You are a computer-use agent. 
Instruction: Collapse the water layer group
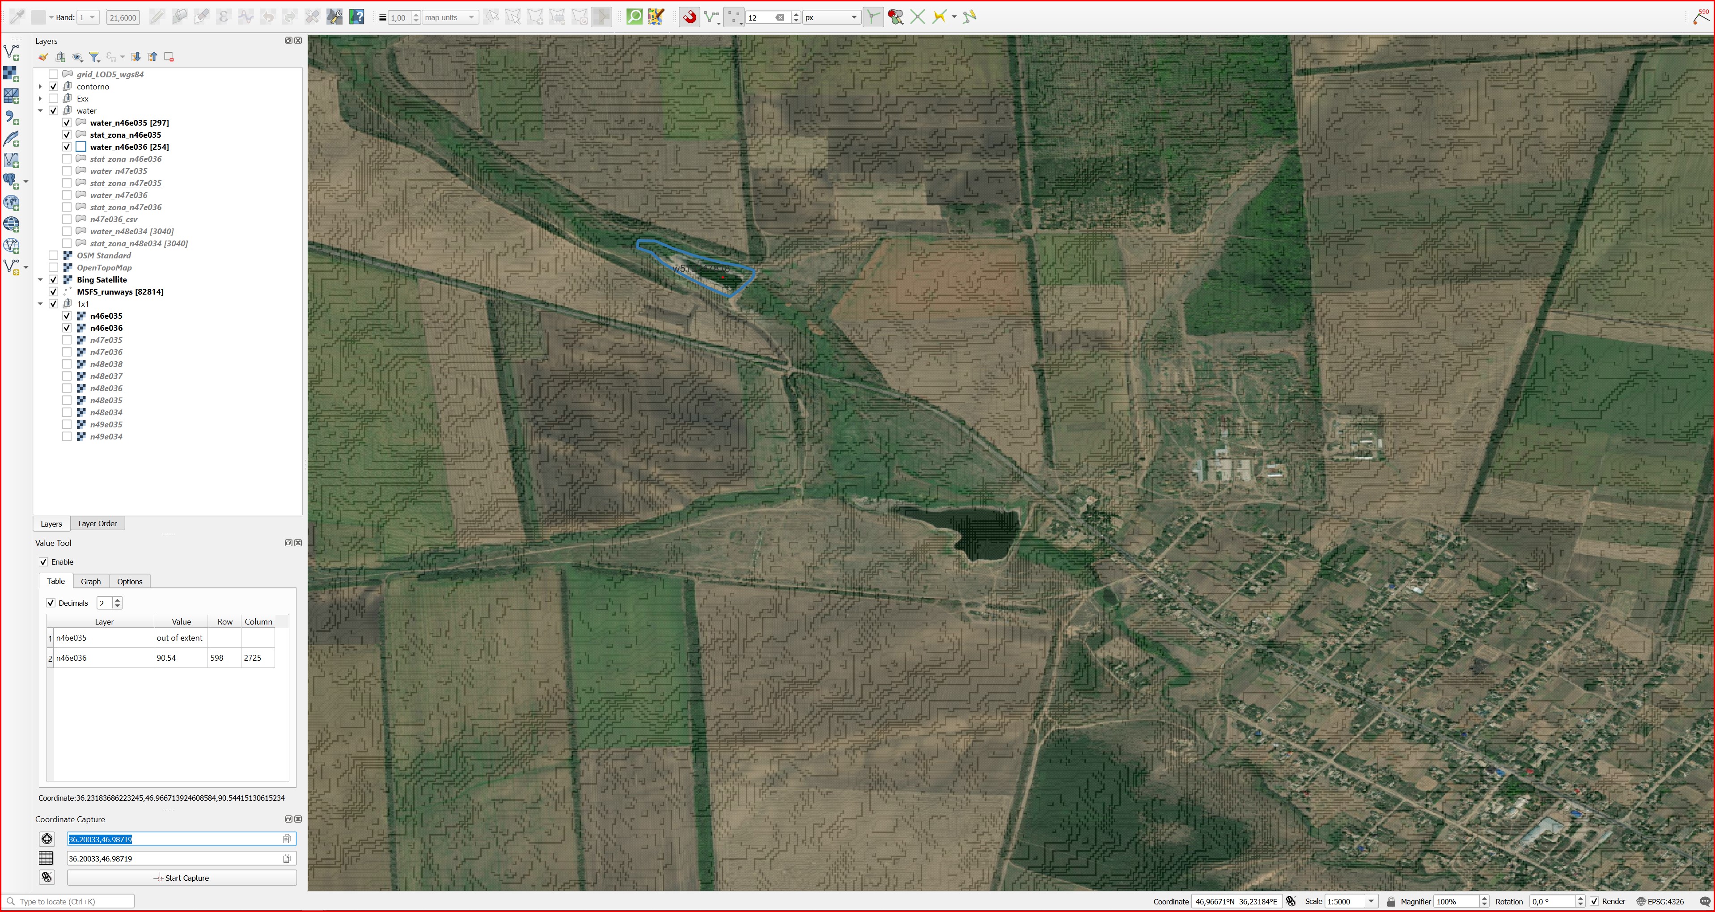pyautogui.click(x=40, y=111)
